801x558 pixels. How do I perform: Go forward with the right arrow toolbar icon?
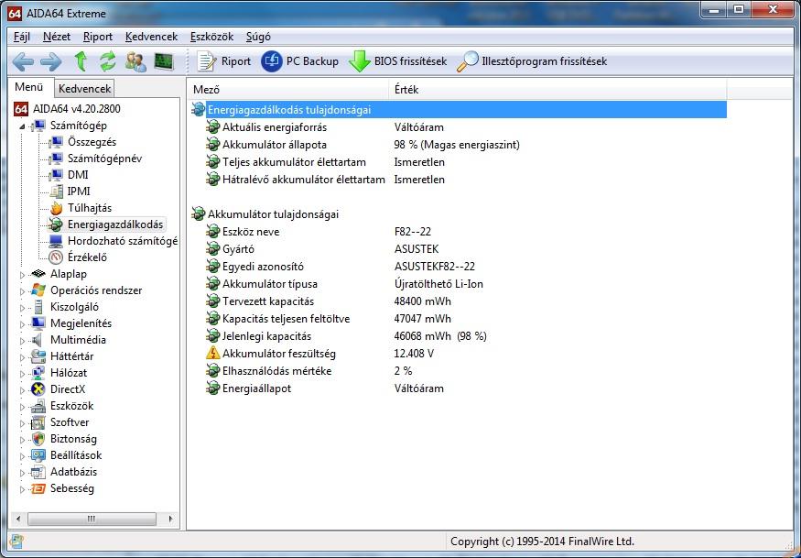tap(50, 62)
